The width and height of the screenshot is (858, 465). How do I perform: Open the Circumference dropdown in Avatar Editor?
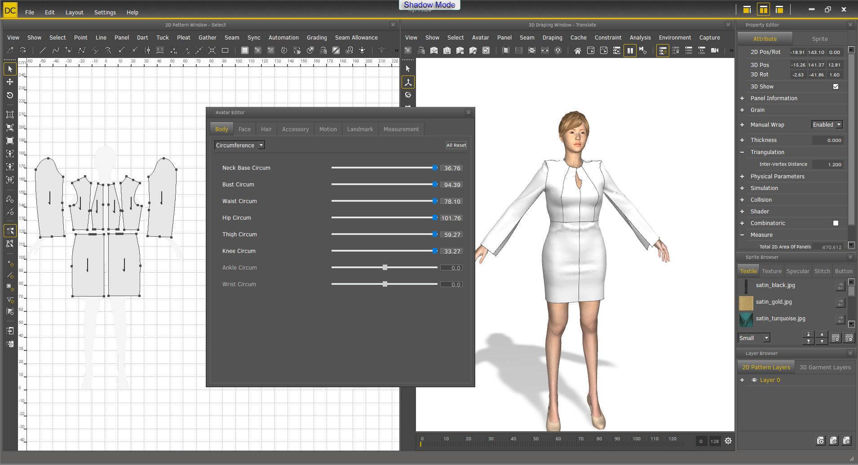point(239,145)
